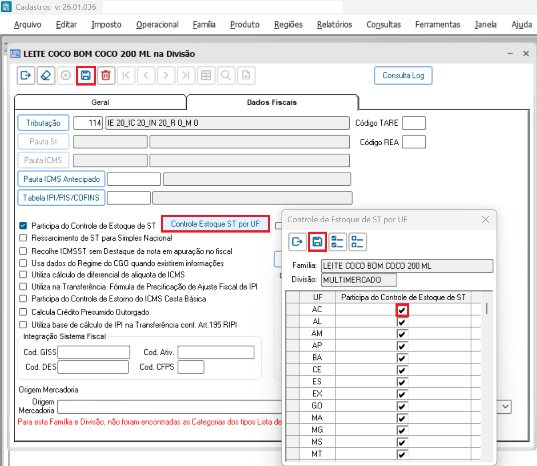Click the exit icon in the main toolbar
Screen dimensions: 537x466
[26, 75]
